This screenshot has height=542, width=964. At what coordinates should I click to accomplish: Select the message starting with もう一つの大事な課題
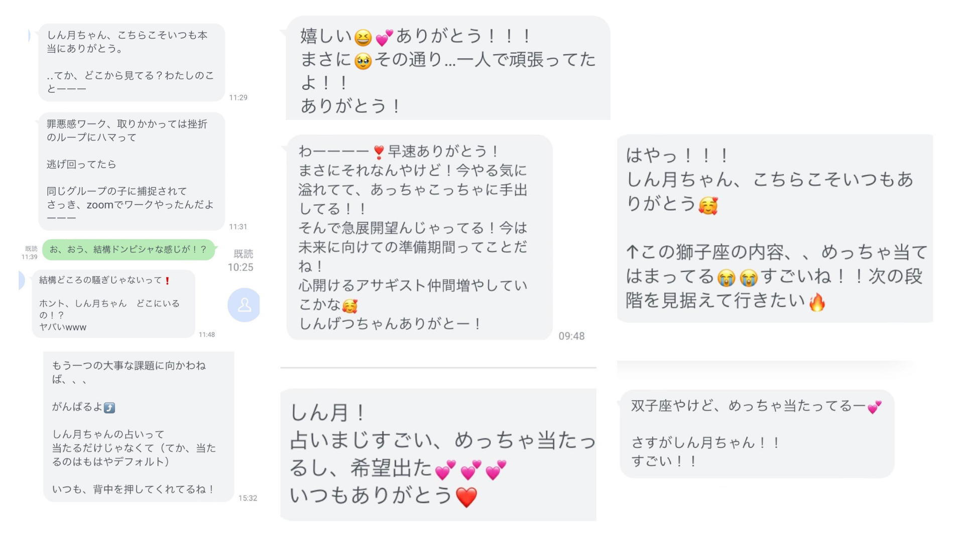tap(139, 427)
